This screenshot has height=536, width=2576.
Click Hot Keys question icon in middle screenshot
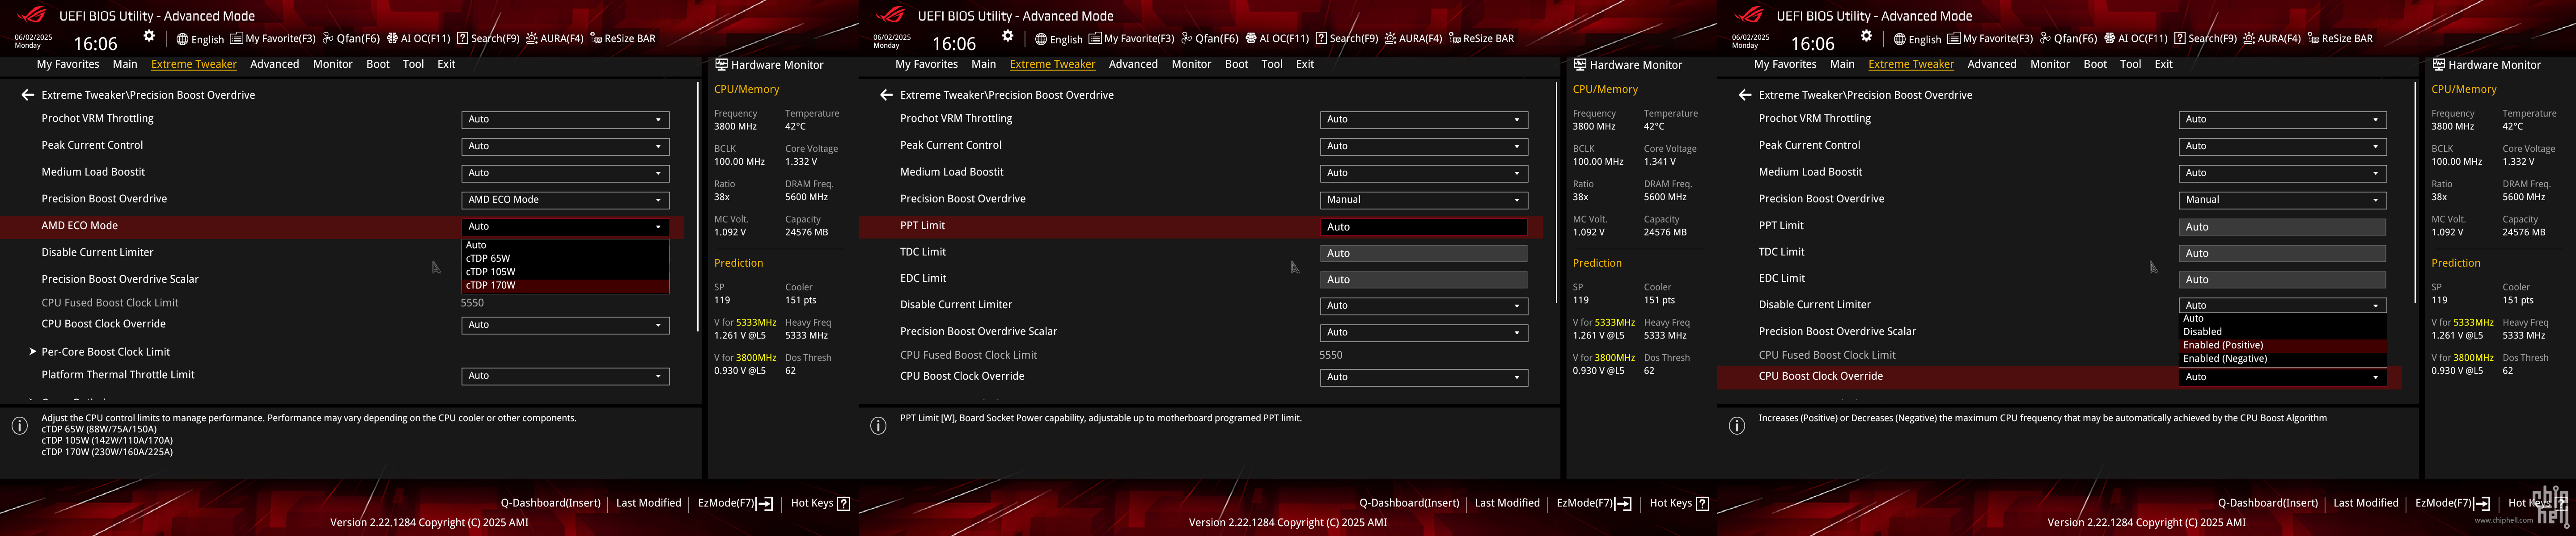click(x=1702, y=503)
